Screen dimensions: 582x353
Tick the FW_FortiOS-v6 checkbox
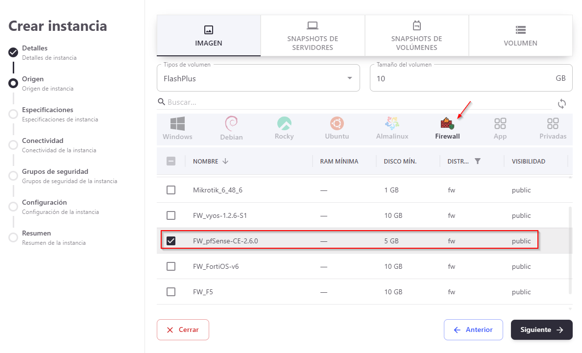pyautogui.click(x=171, y=266)
